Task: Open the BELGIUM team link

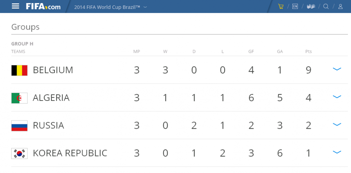Action: coord(53,70)
